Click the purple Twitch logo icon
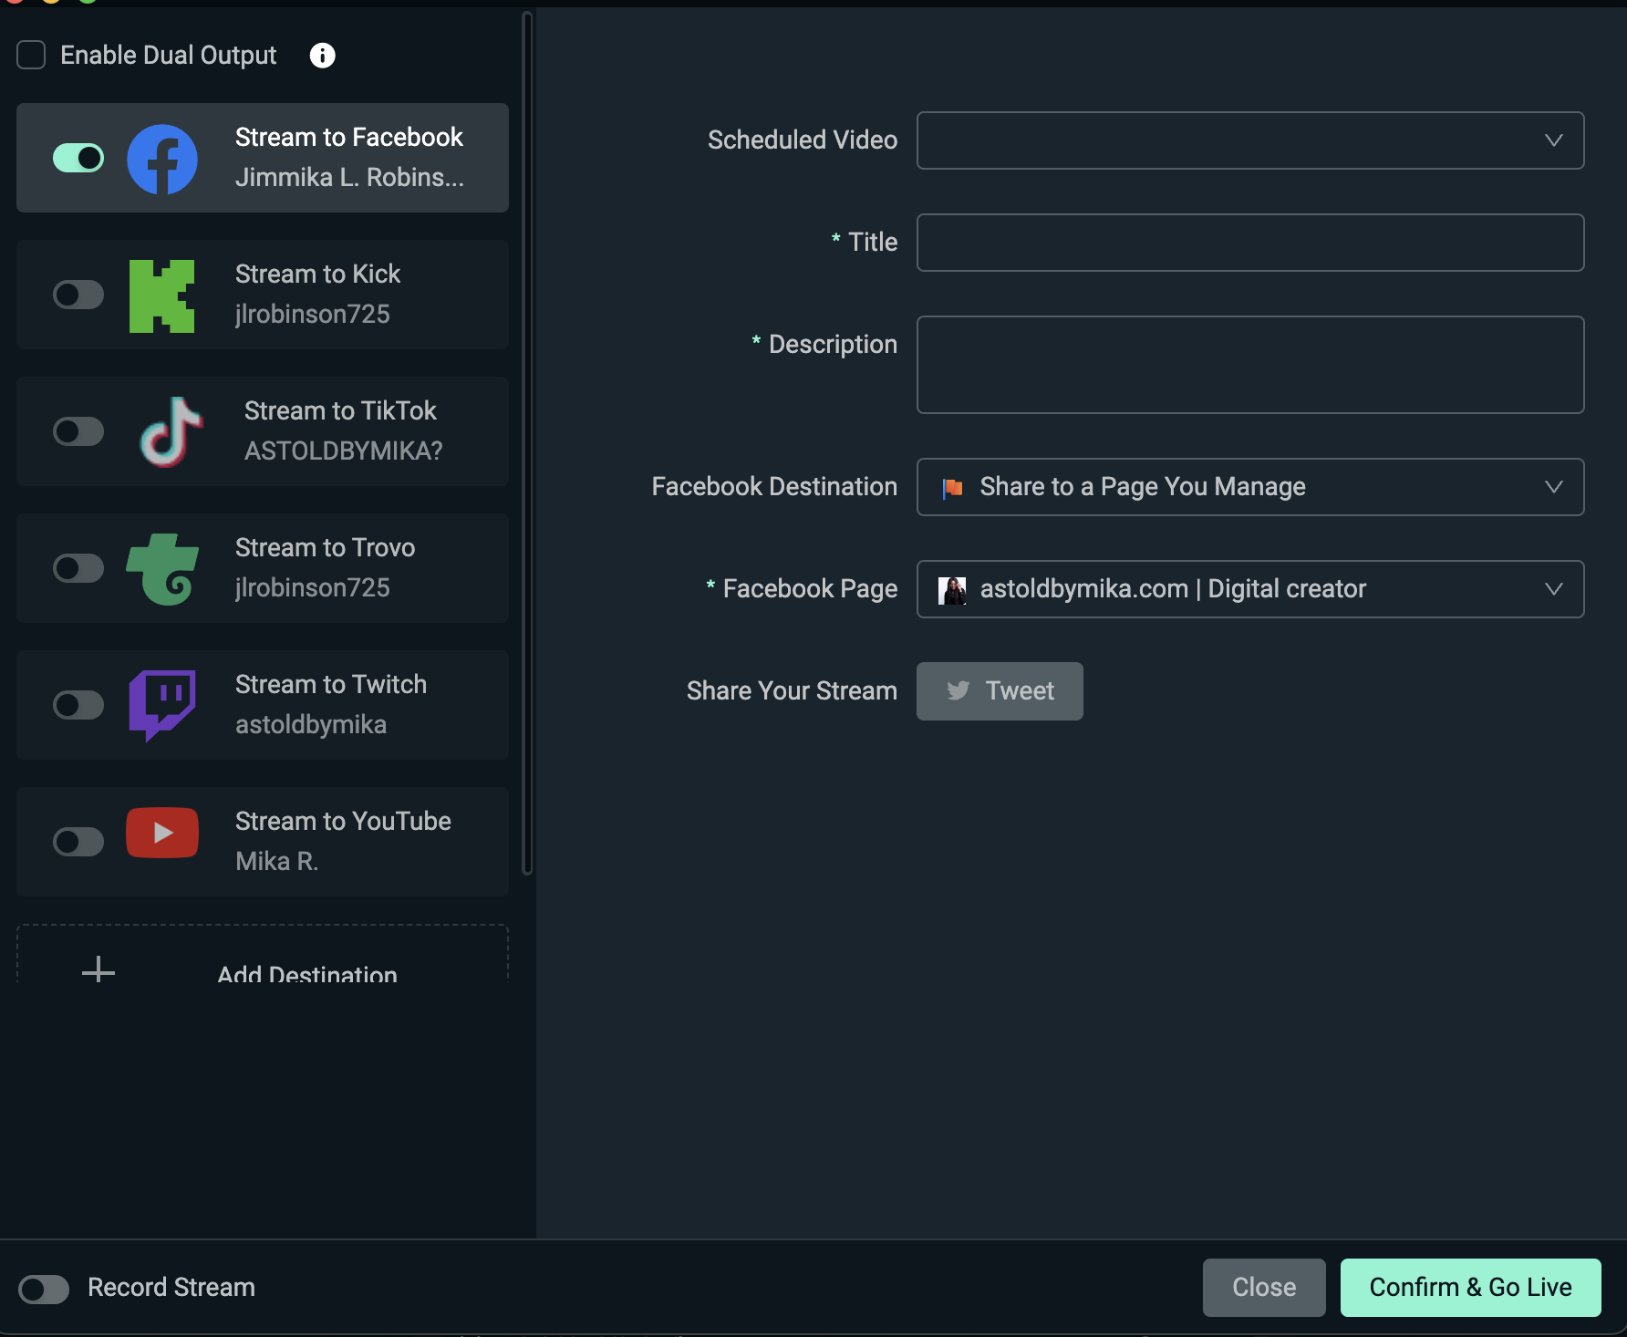The height and width of the screenshot is (1337, 1627). pyautogui.click(x=162, y=705)
